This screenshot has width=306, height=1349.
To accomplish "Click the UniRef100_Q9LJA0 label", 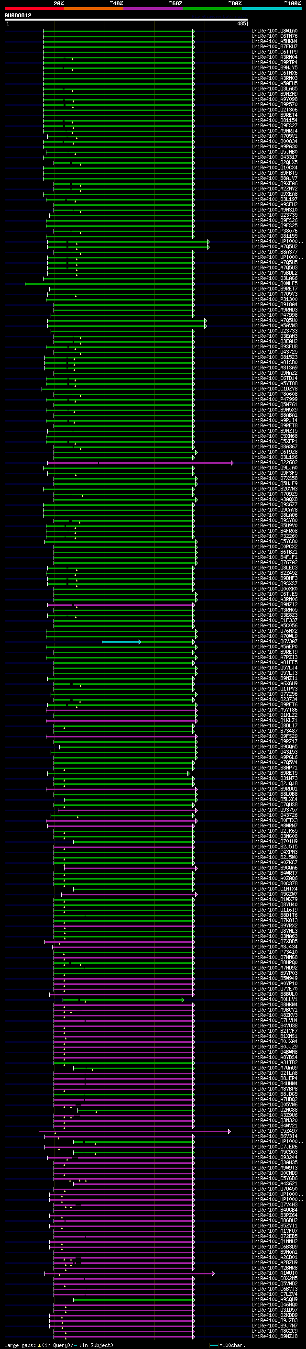I will [x=274, y=468].
